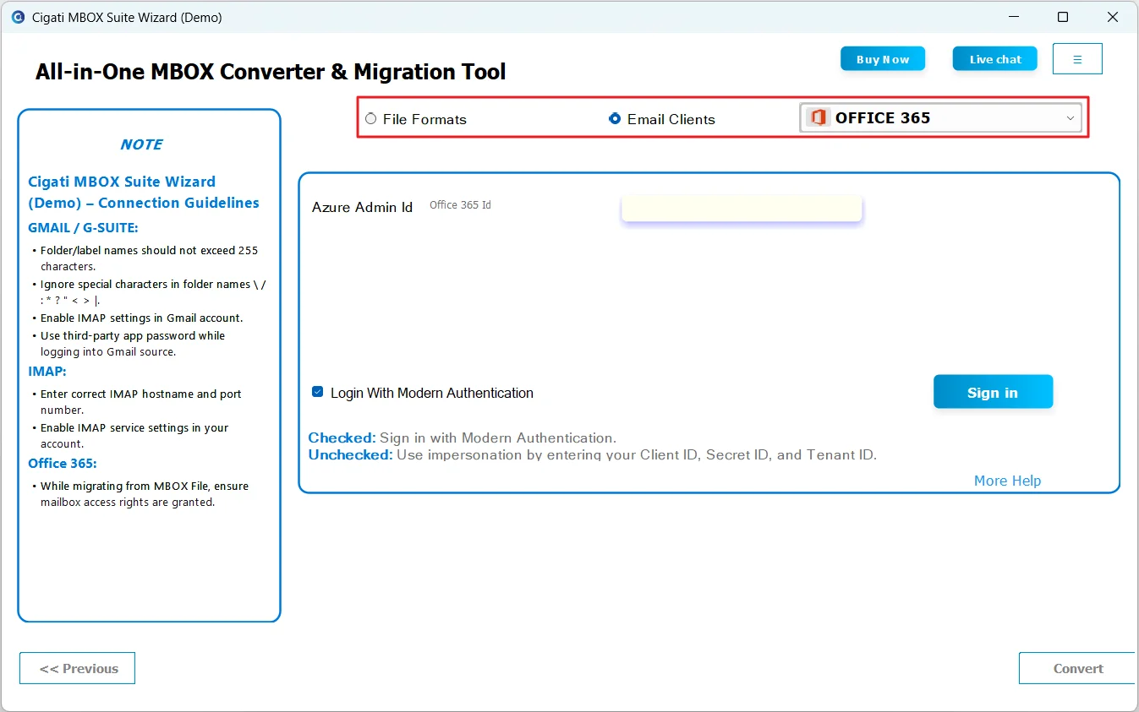Click the Cigati app logo in title bar
1139x712 pixels.
click(x=18, y=17)
